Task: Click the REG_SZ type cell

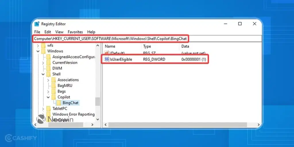Action: pyautogui.click(x=149, y=53)
